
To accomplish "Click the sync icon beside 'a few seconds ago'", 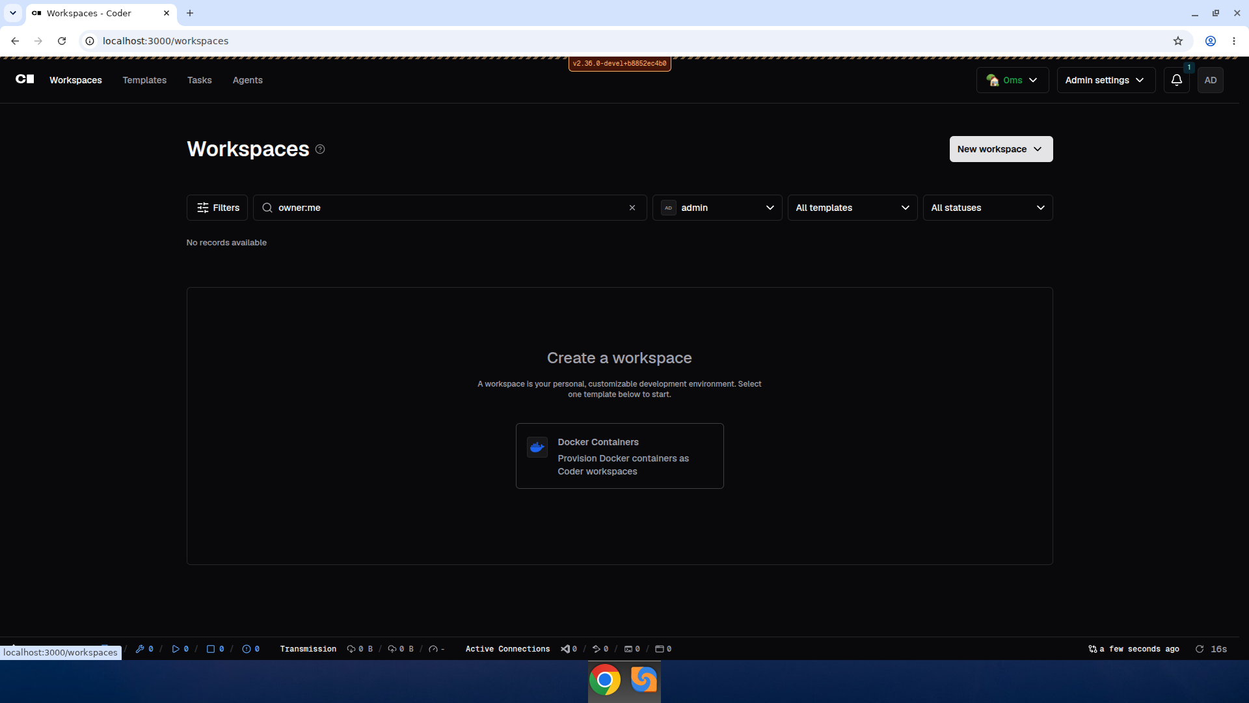I will 1093,649.
